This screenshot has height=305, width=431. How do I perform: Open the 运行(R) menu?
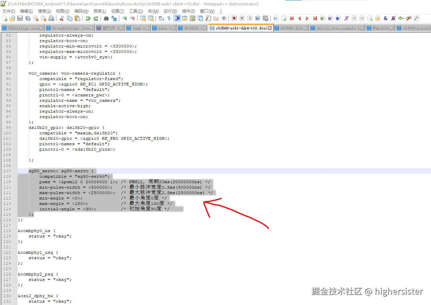pos(170,11)
